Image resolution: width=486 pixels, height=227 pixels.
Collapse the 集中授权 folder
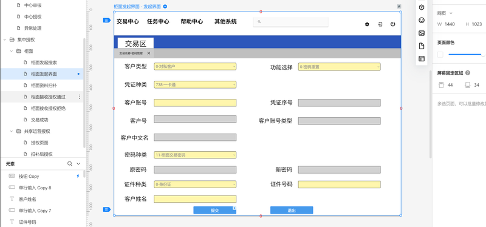click(x=5, y=39)
